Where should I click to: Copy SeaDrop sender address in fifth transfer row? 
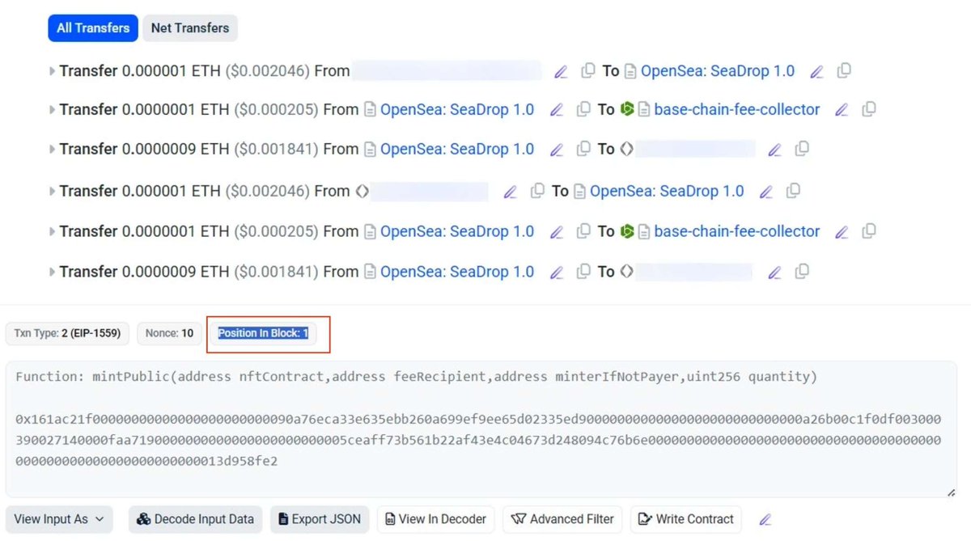(x=583, y=231)
